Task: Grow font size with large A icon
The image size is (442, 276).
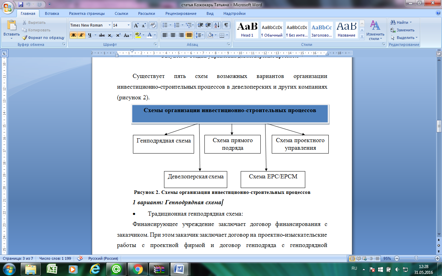Action: (x=136, y=25)
